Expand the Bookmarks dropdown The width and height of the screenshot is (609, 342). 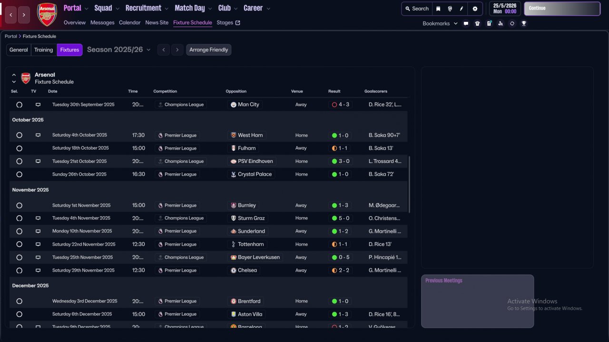tap(440, 23)
